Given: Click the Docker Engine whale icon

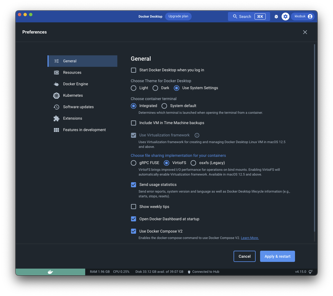Looking at the screenshot, I should (56, 84).
